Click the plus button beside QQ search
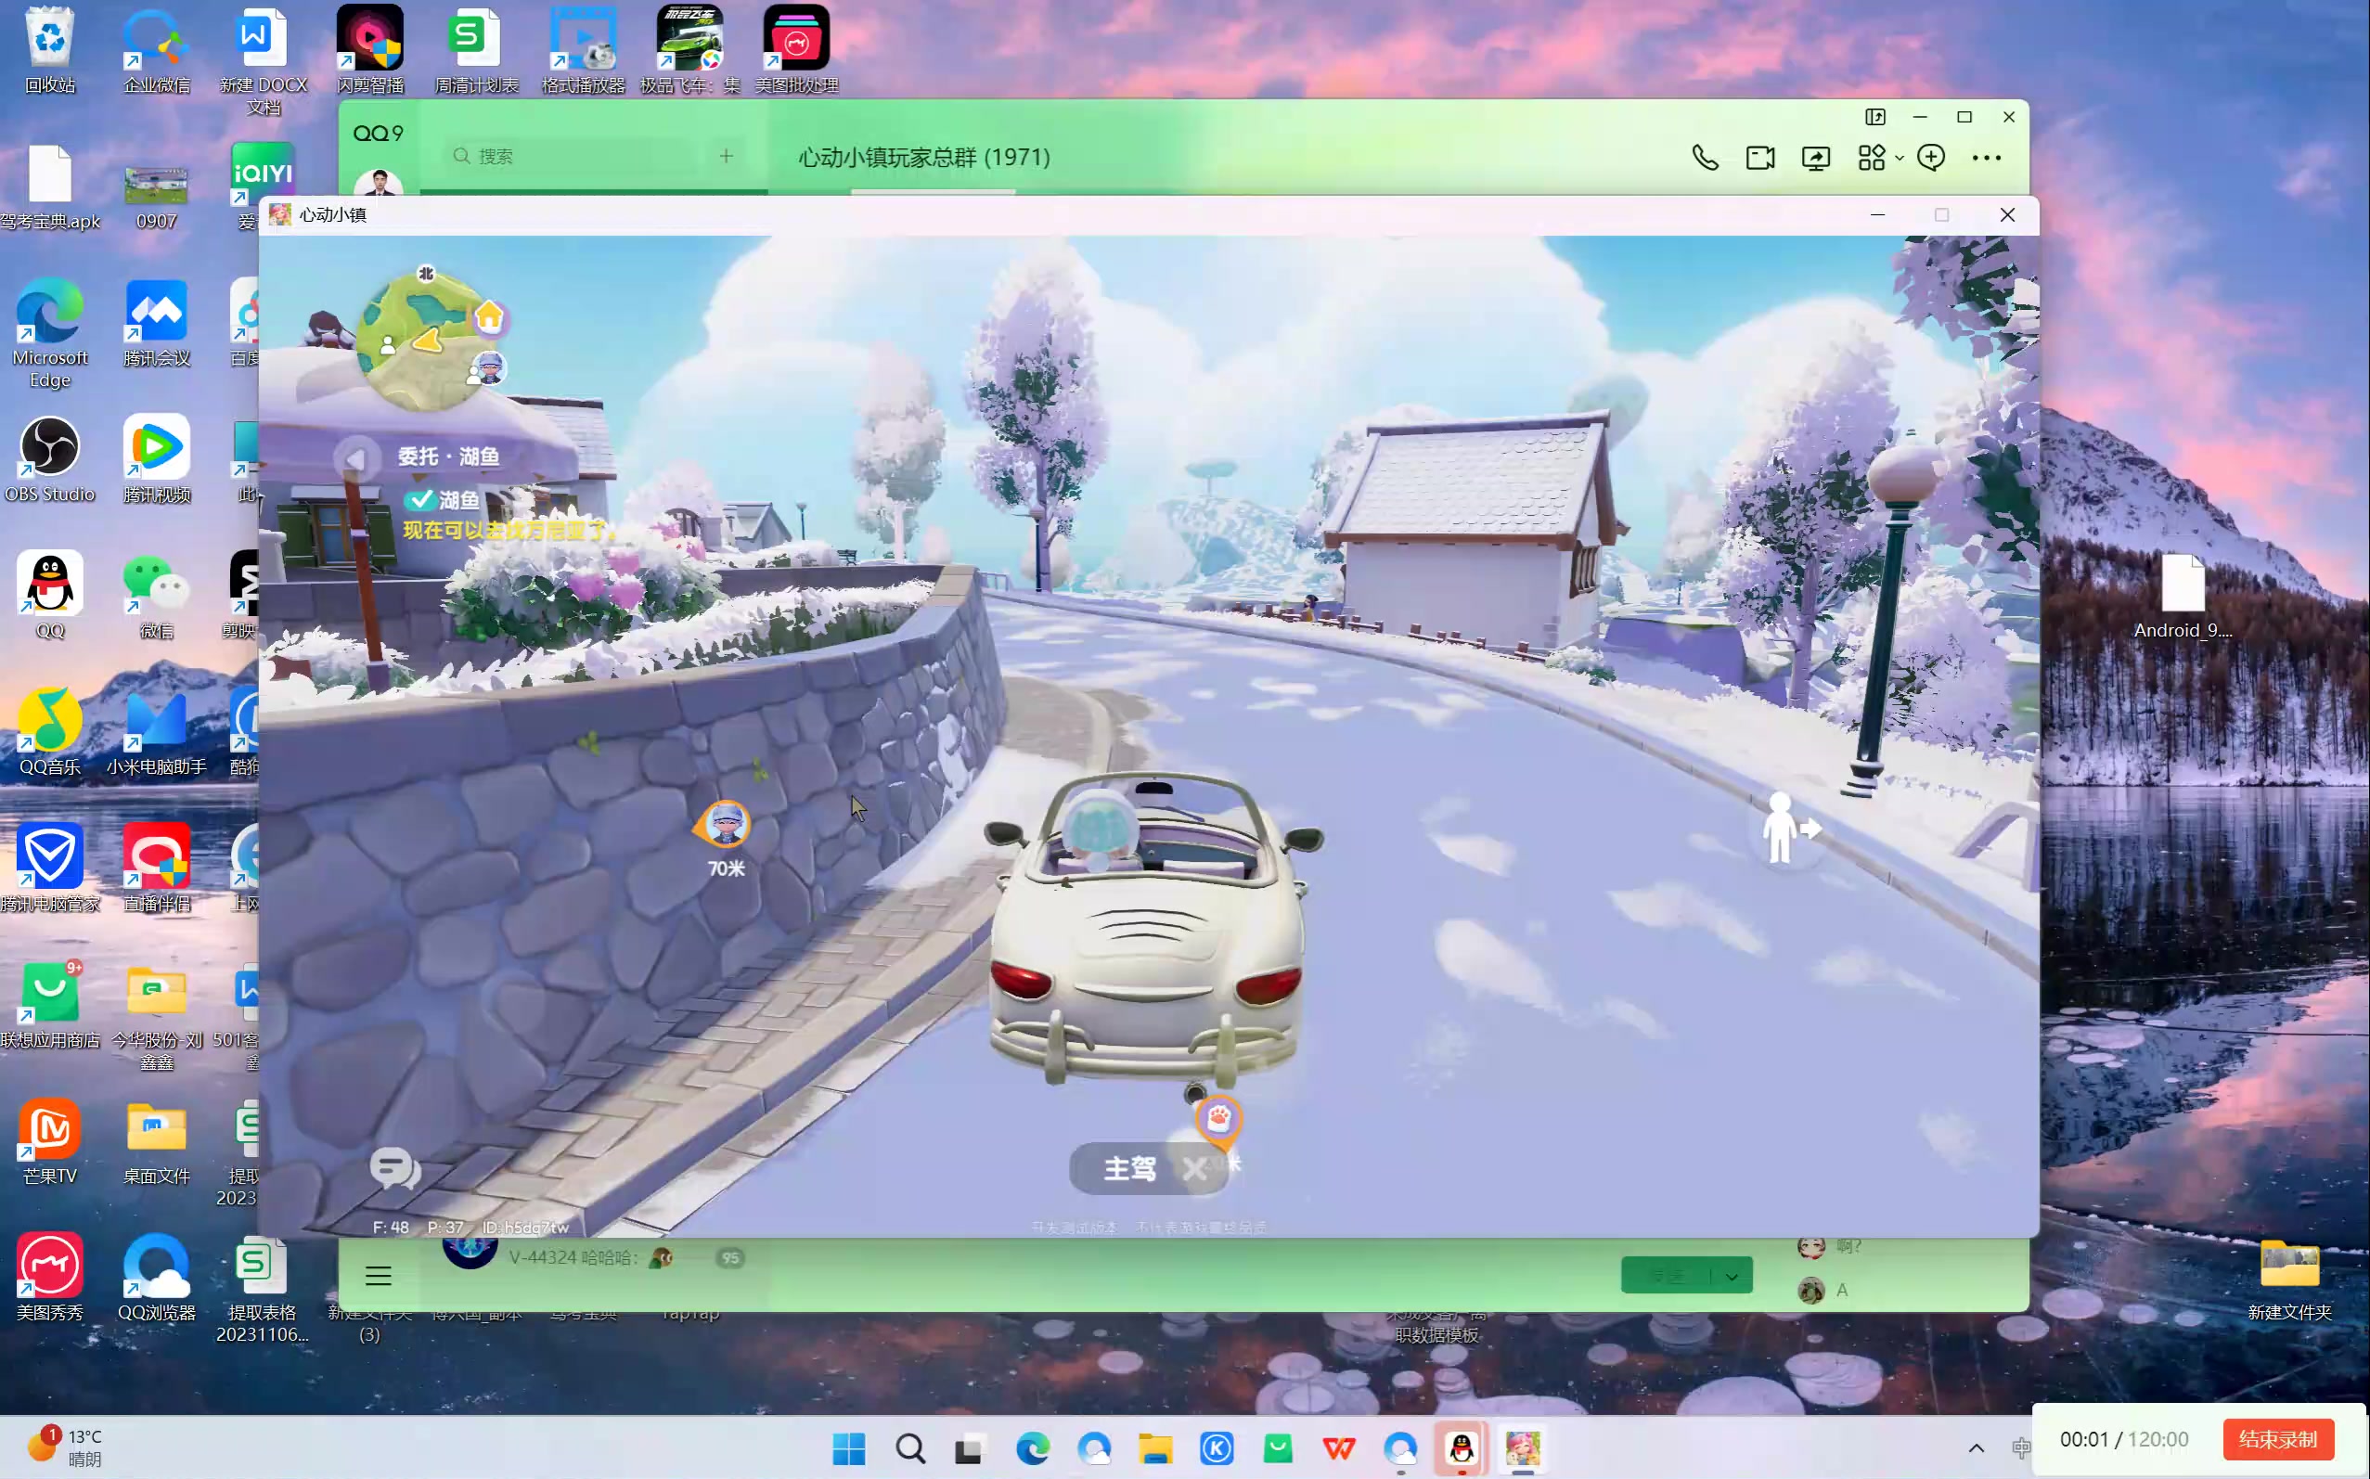This screenshot has height=1479, width=2370. pyautogui.click(x=726, y=156)
